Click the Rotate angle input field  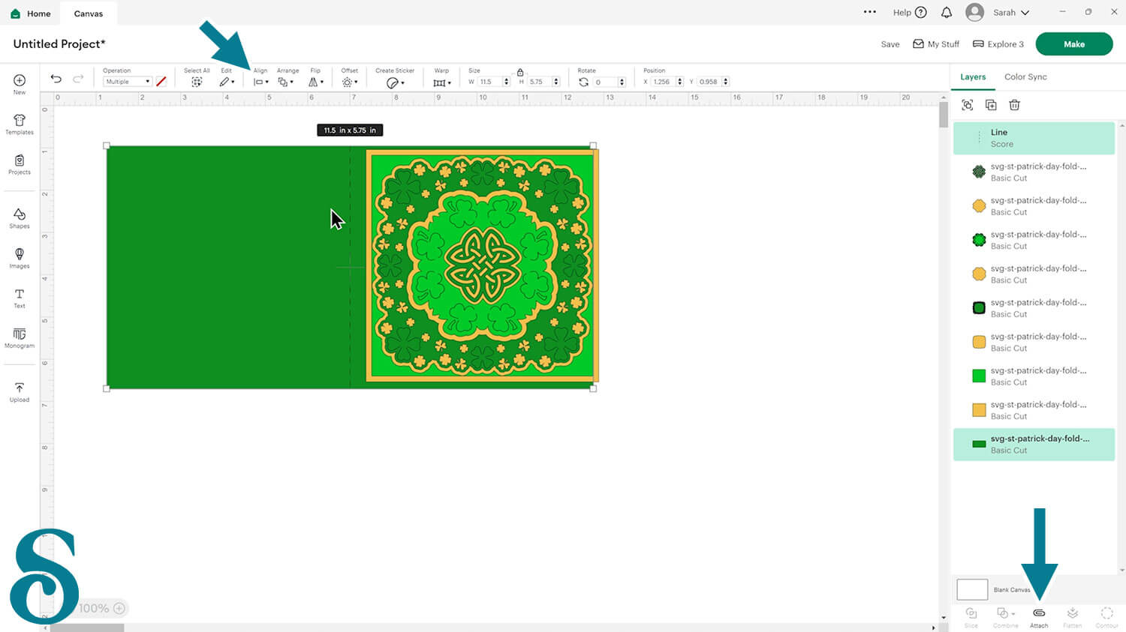[606, 82]
